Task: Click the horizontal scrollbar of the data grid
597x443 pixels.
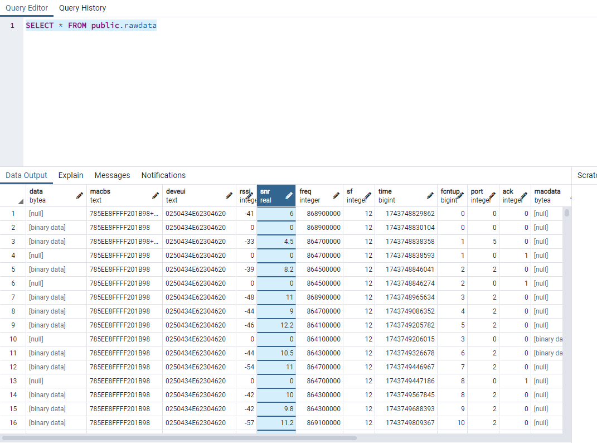Action: pyautogui.click(x=179, y=438)
